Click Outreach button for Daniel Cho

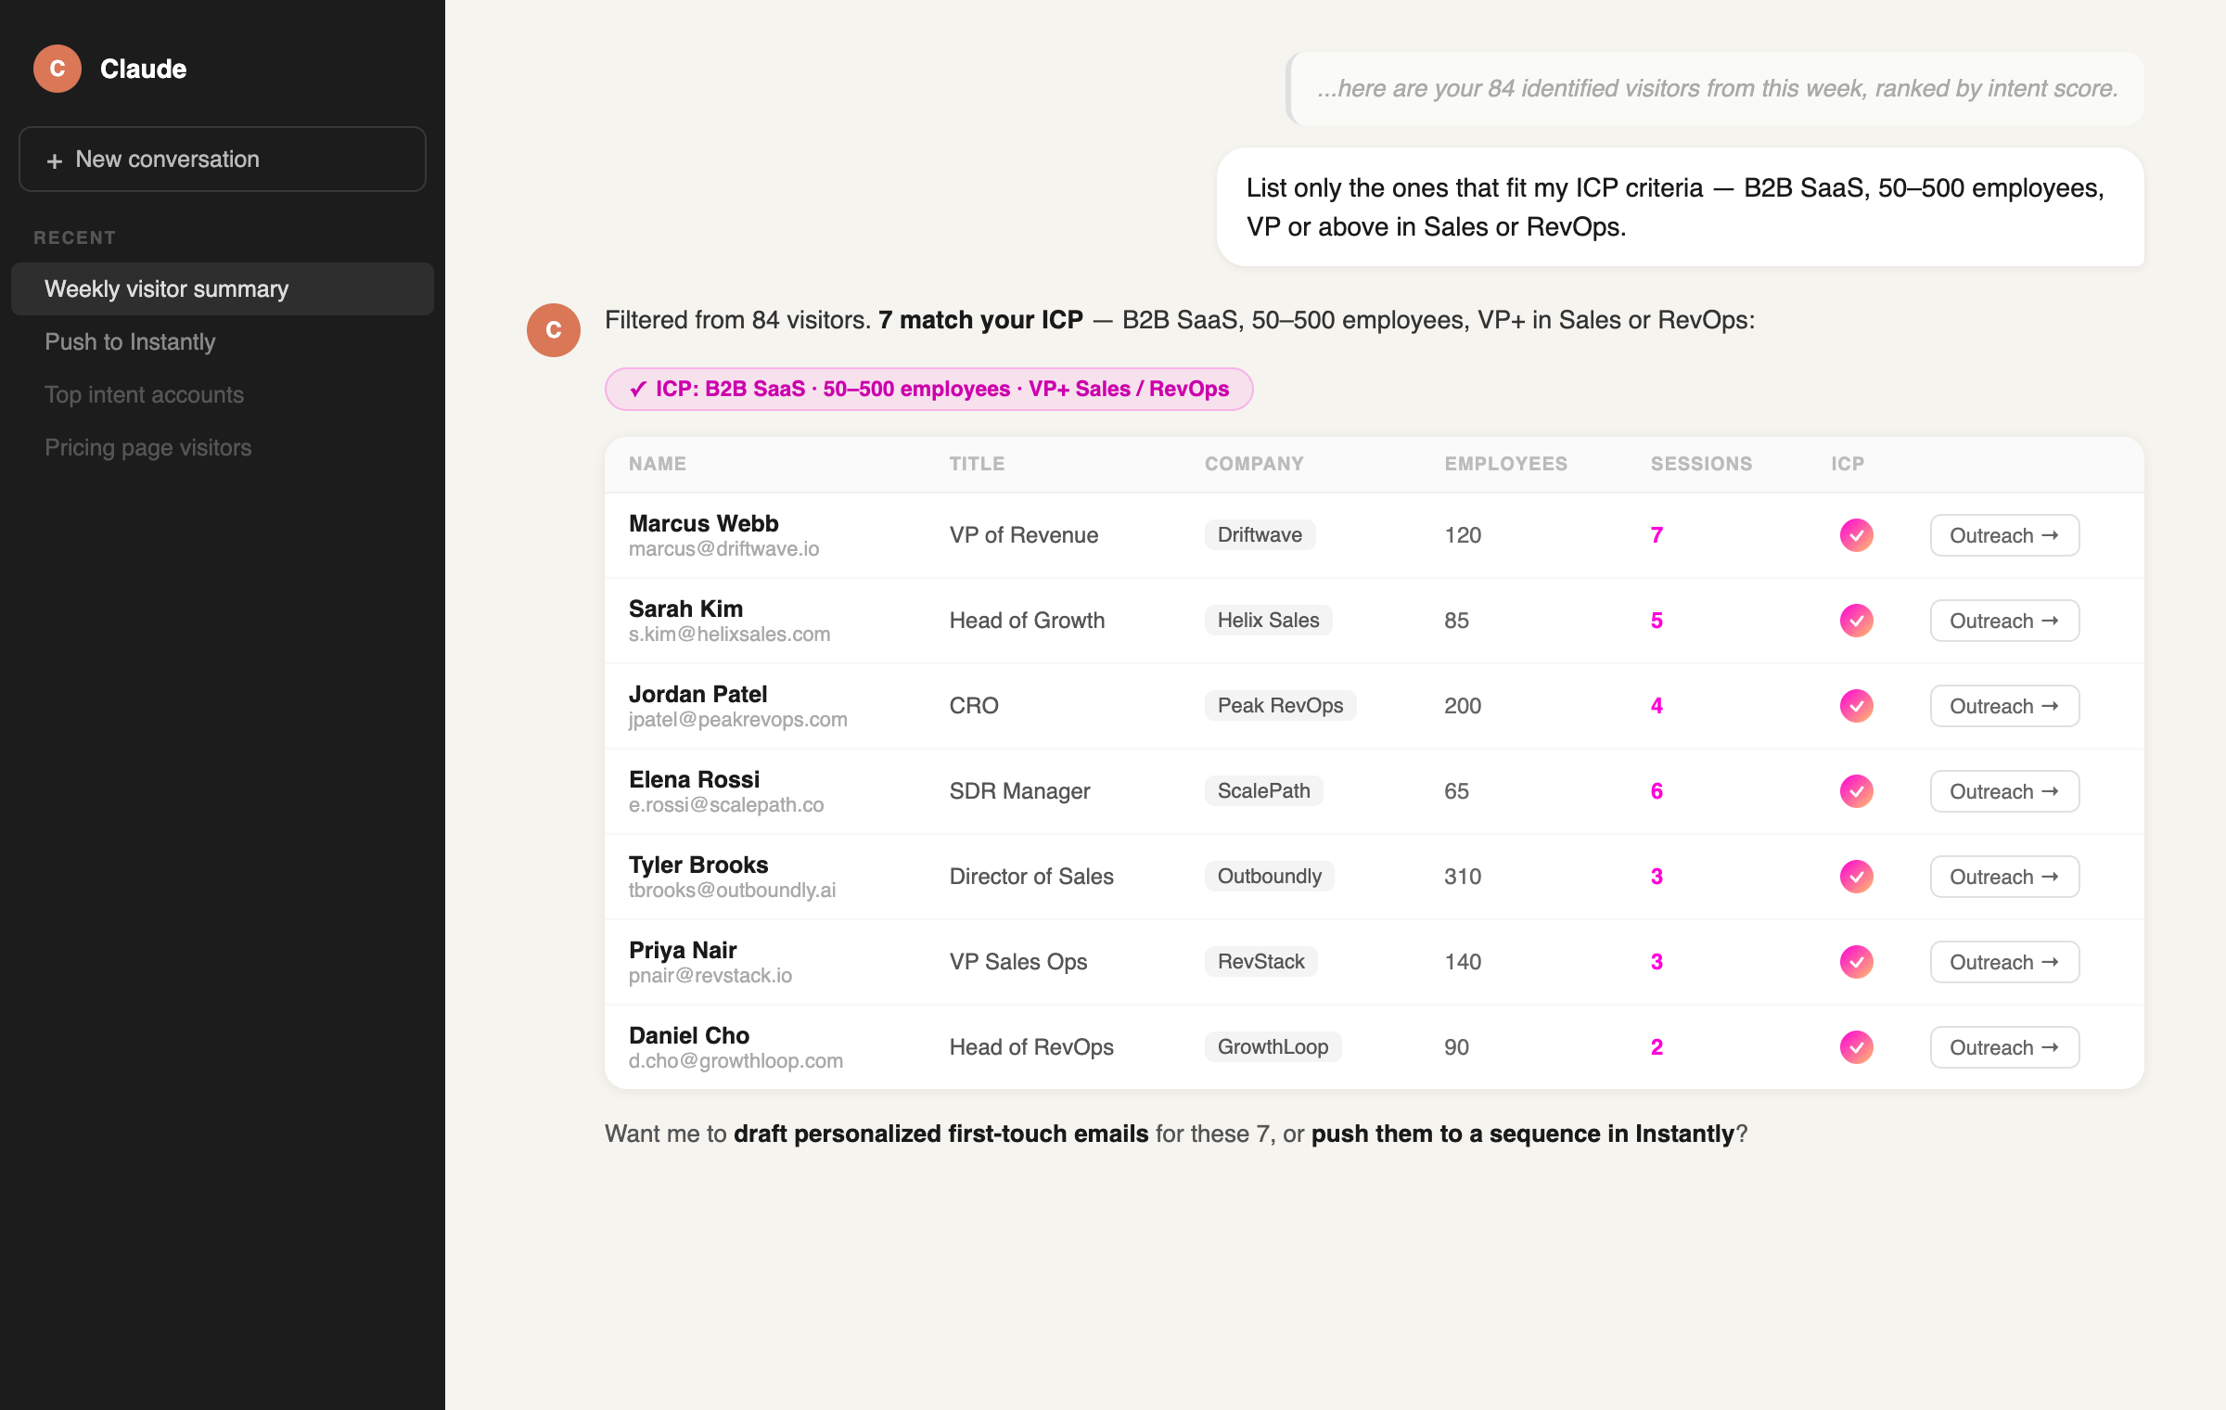pyautogui.click(x=2004, y=1047)
